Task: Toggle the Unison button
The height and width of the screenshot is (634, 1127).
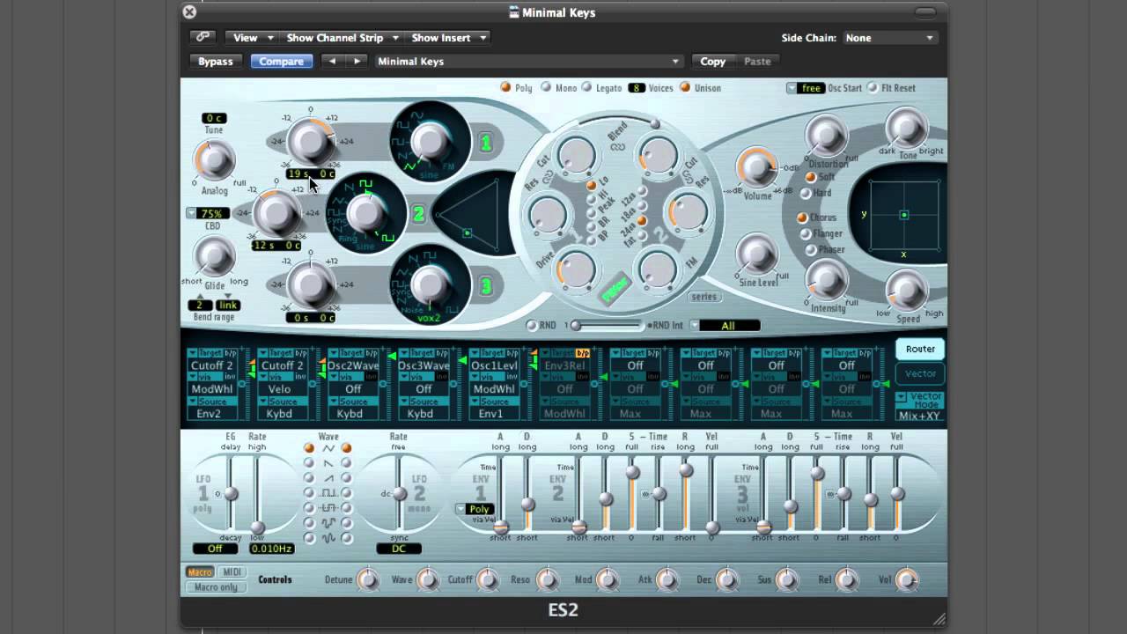Action: click(684, 87)
